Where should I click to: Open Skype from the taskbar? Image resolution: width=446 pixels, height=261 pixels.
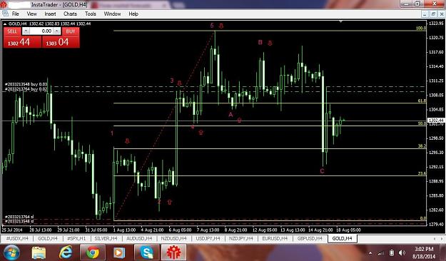(146, 252)
